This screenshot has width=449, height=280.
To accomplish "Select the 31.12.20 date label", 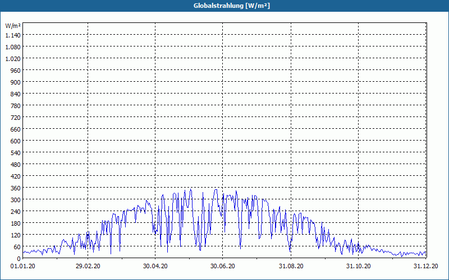I will (x=425, y=267).
